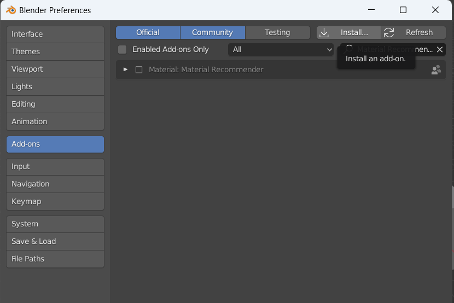
Task: Toggle the Community add-ons filter
Action: [x=213, y=32]
